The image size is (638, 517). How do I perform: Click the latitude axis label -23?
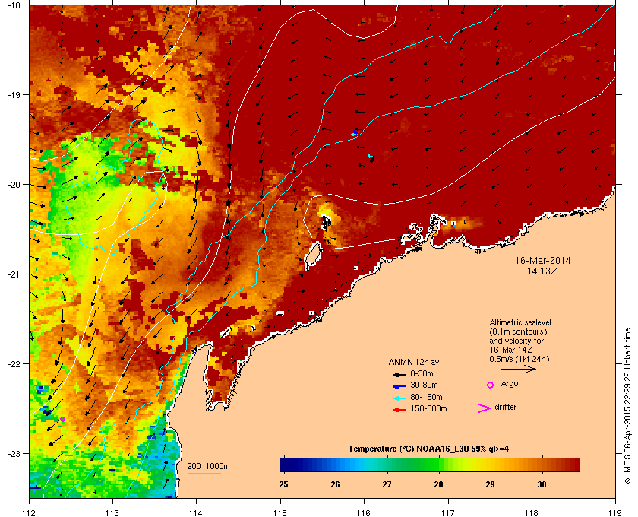pos(14,453)
